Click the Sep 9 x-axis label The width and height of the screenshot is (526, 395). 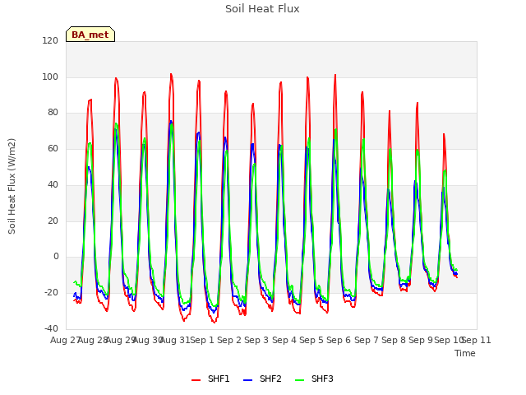pos(421,340)
